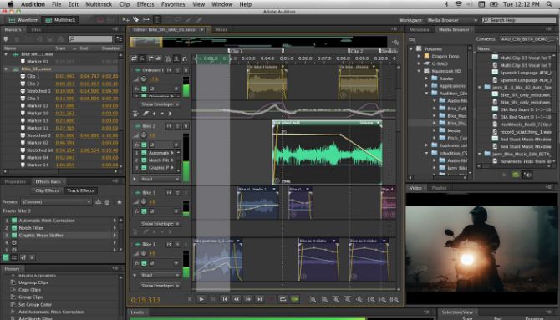Viewport: 560px width, 320px height.
Task: Adjust the Onboard I track volume knob
Action: 144,79
